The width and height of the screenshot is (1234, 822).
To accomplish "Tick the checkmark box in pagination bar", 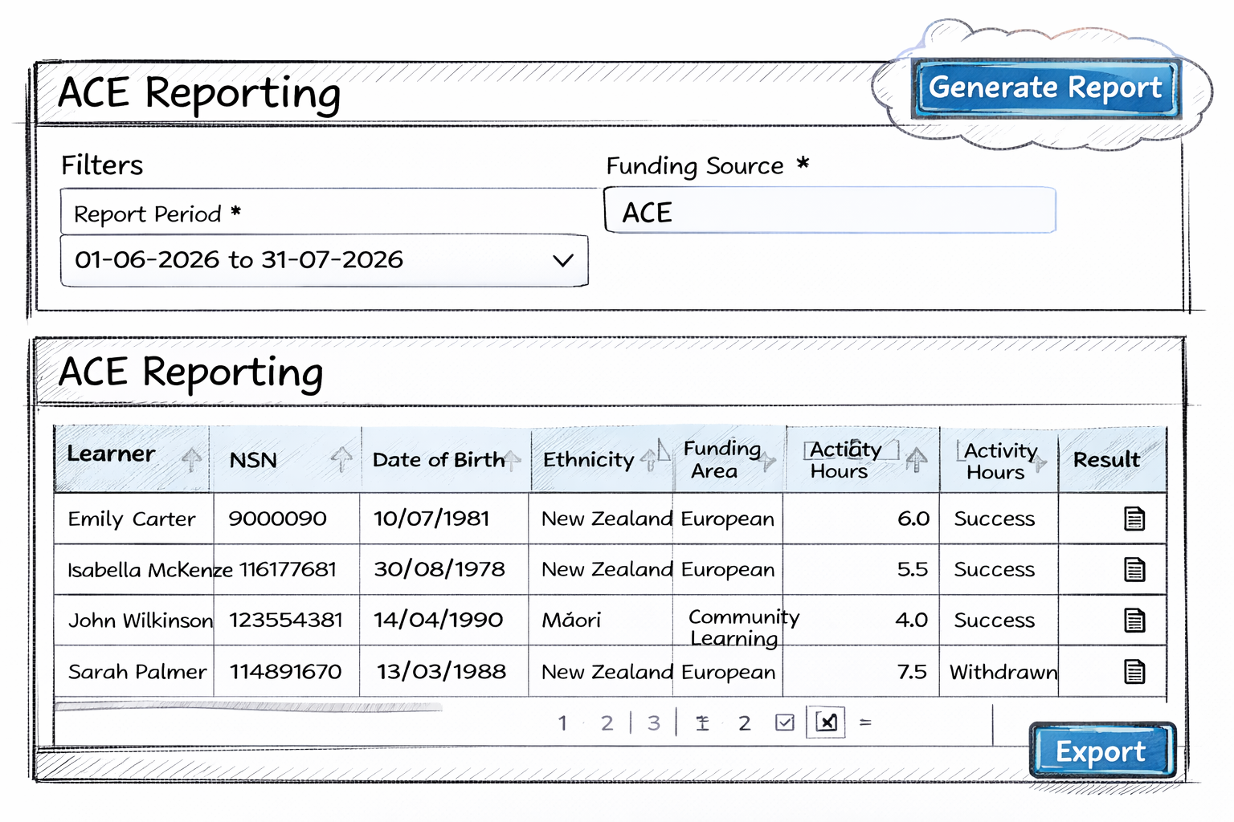I will [785, 722].
